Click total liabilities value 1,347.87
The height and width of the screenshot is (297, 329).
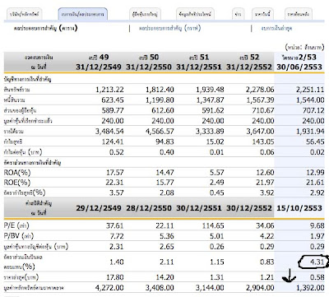coord(210,100)
